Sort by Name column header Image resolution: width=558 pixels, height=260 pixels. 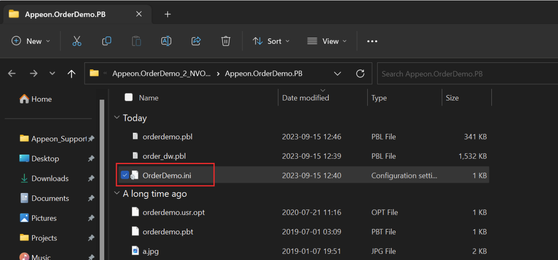[x=148, y=98]
